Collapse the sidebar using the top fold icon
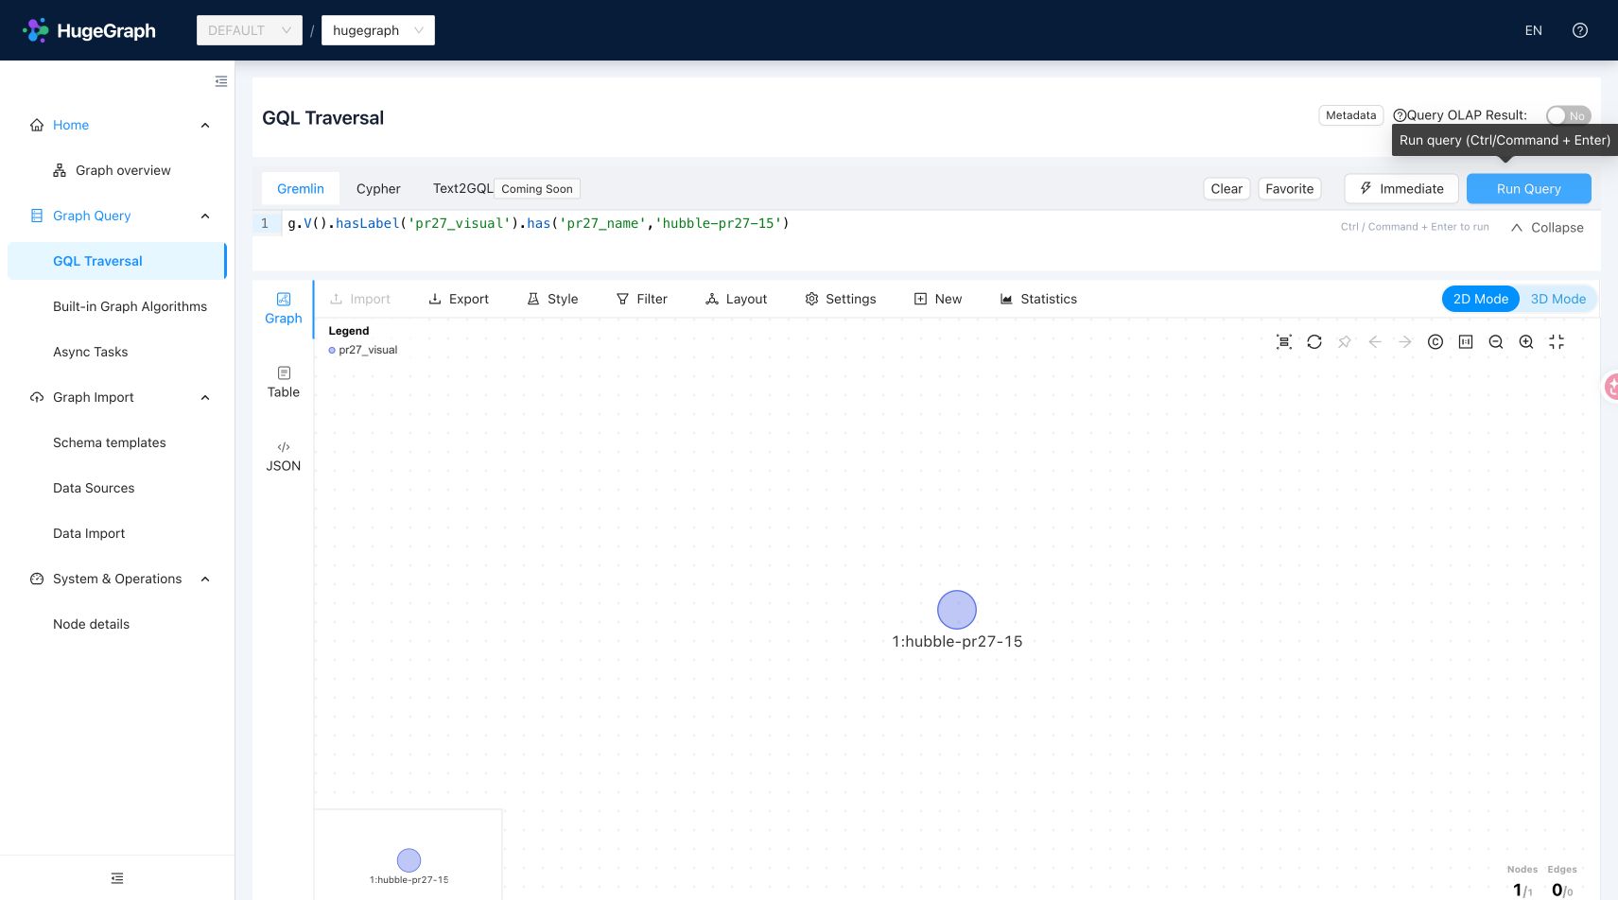1618x900 pixels. pos(221,81)
